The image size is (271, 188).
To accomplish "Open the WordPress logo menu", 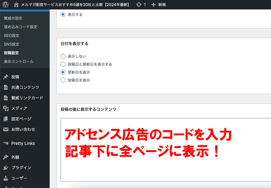I will point(5,4).
